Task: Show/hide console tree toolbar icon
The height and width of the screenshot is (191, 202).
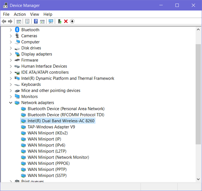Action: (19, 21)
